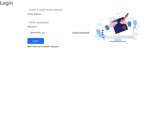Open the Register link
The width and height of the screenshot is (156, 117).
[x=55, y=47]
